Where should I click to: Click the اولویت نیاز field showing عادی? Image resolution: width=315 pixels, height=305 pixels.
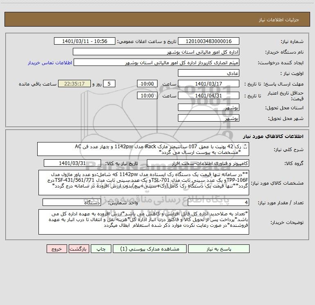coord(209,73)
